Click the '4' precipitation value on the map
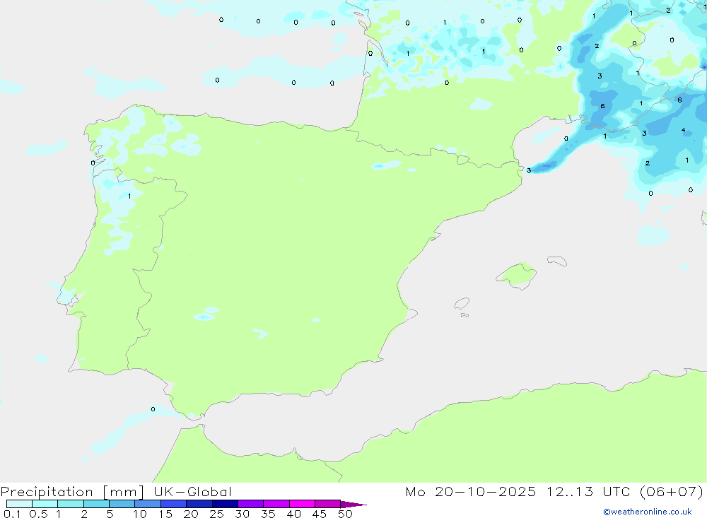707x518 pixels. [684, 130]
